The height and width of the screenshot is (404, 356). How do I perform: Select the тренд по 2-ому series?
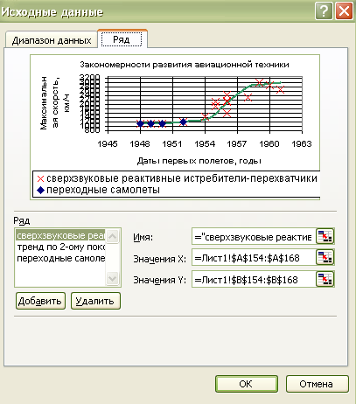(60, 247)
